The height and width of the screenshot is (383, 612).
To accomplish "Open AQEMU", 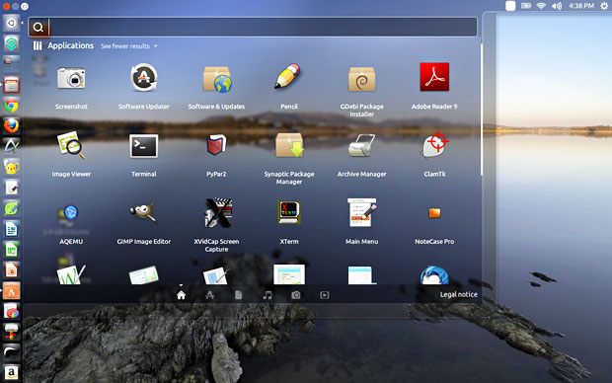I will coord(70,213).
